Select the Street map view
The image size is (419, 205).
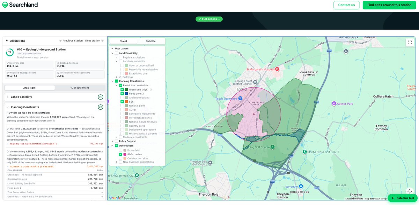click(x=123, y=41)
